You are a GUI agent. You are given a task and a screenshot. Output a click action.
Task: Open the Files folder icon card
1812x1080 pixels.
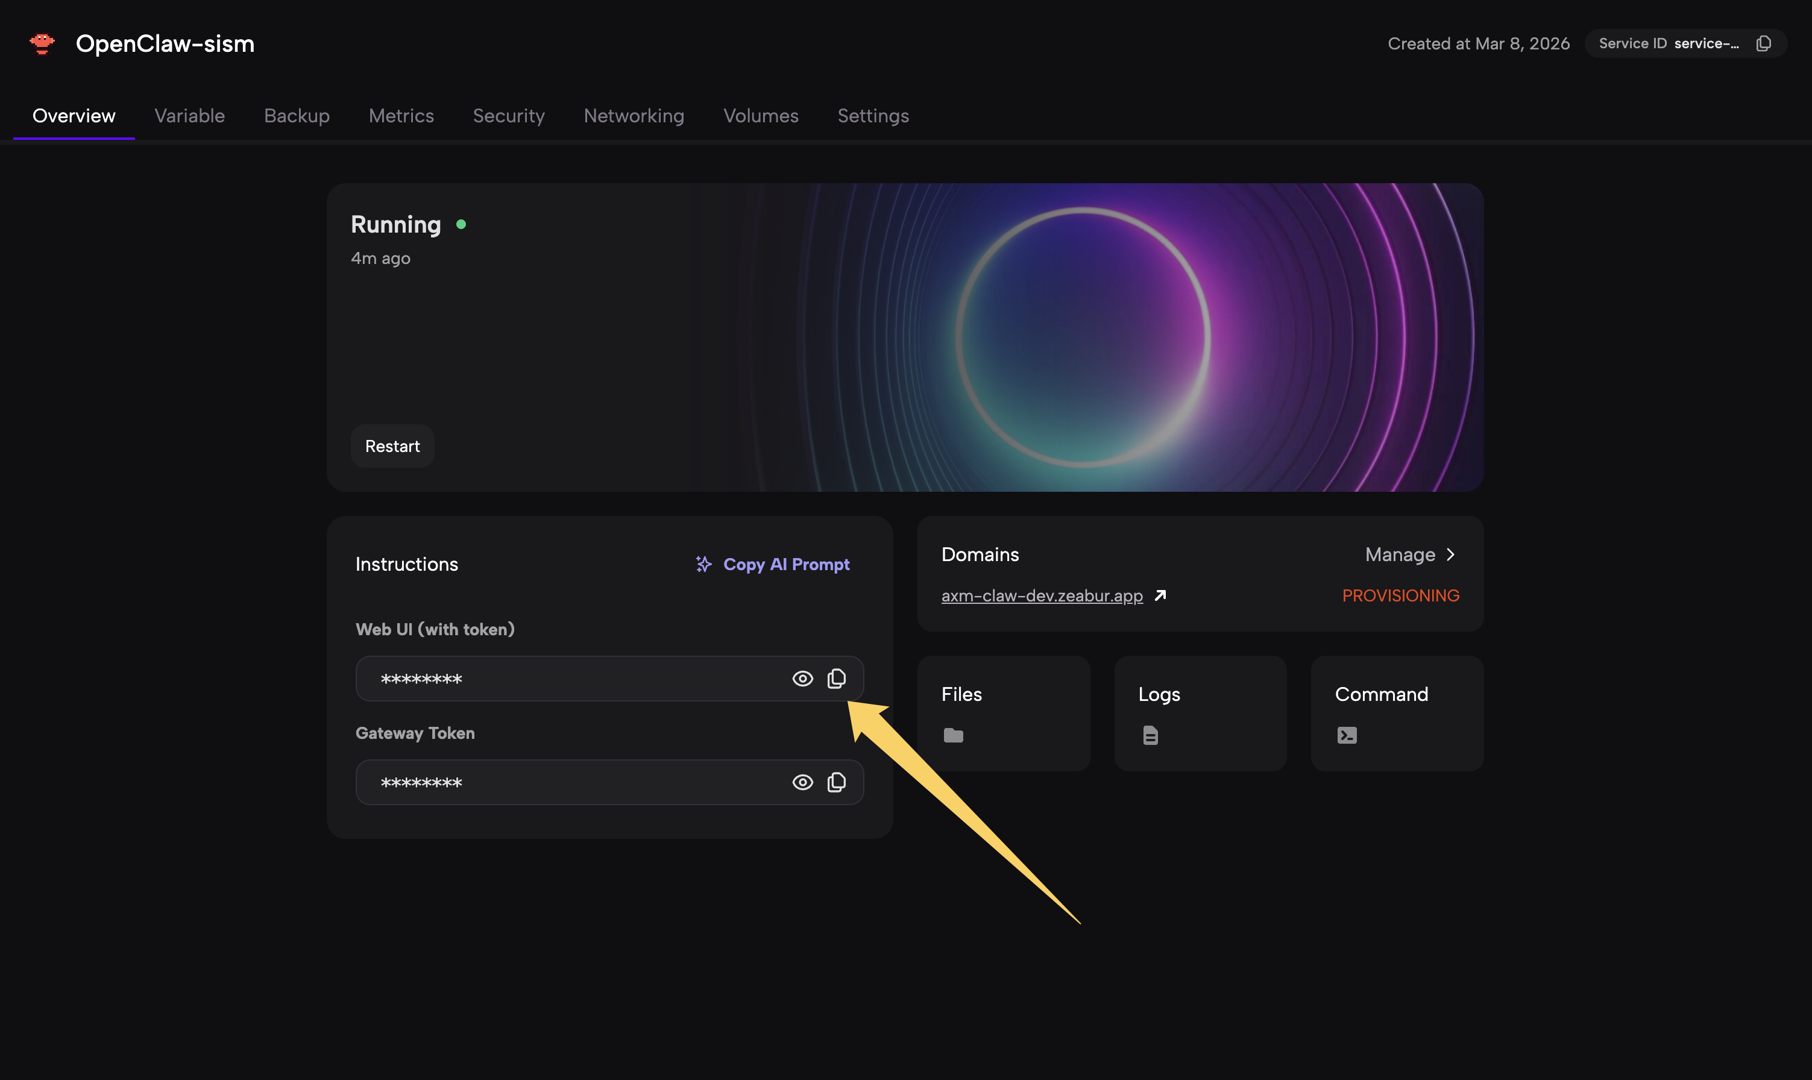(953, 735)
